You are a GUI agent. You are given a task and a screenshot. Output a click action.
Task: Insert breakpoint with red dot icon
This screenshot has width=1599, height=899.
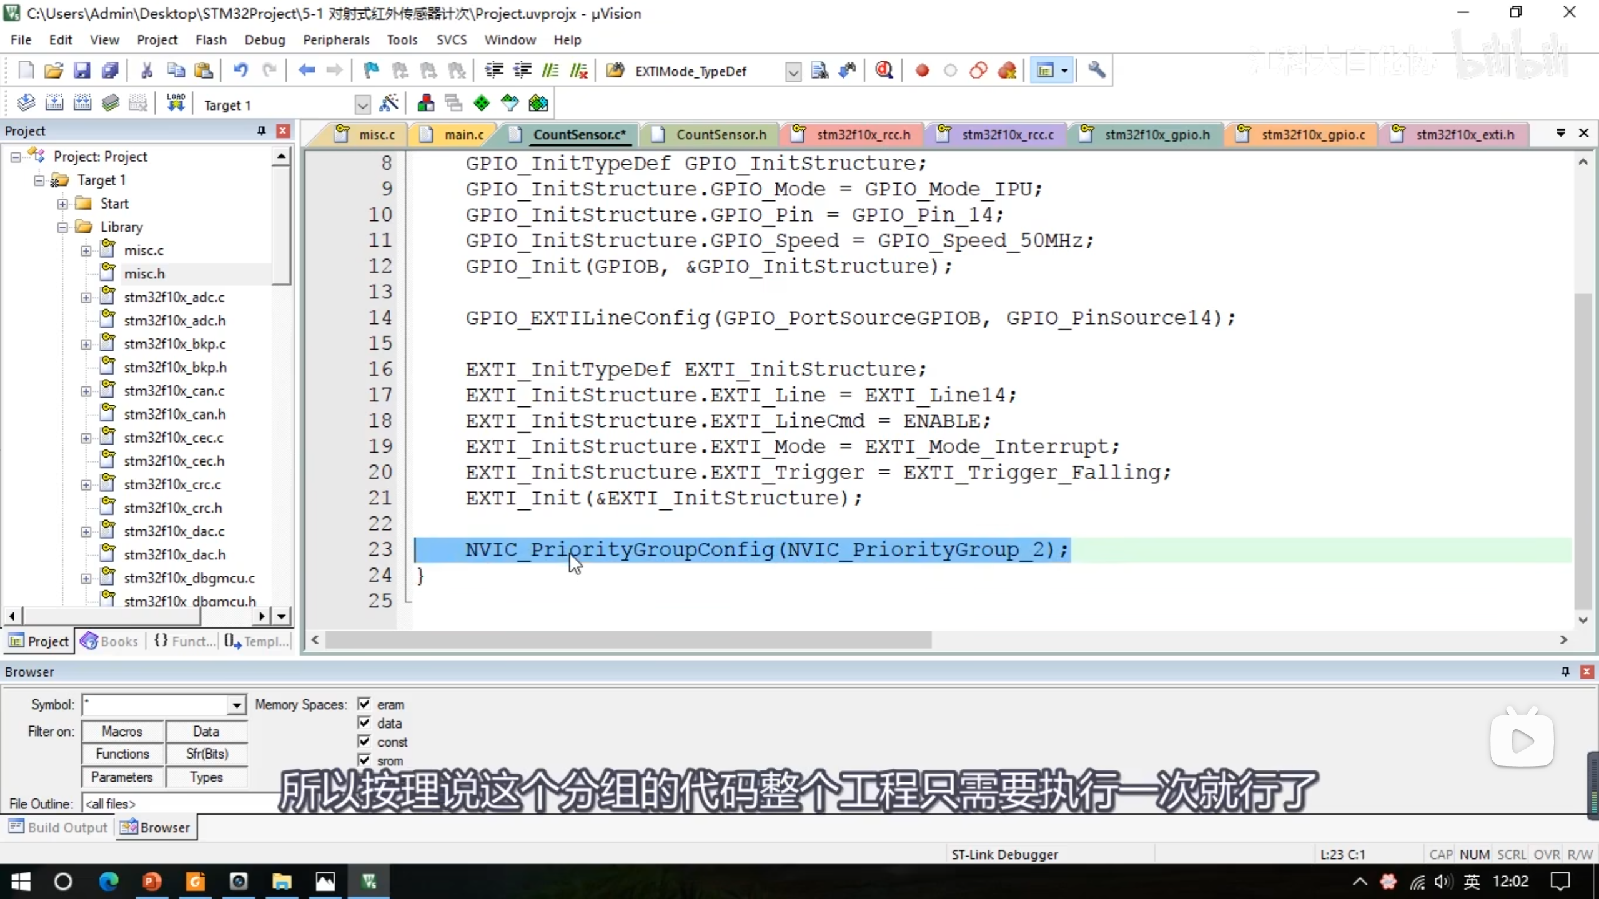tap(922, 71)
